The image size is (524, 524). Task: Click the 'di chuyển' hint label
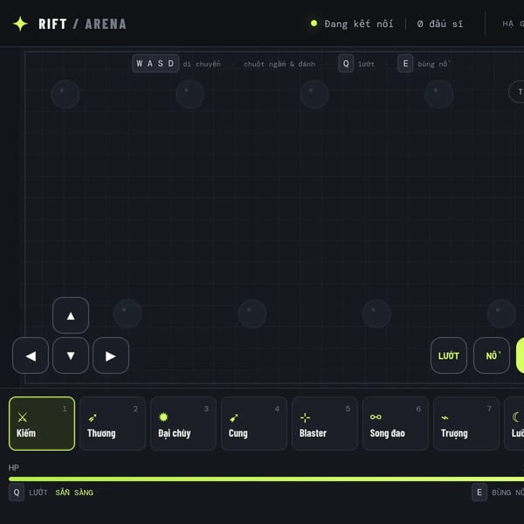click(x=202, y=64)
